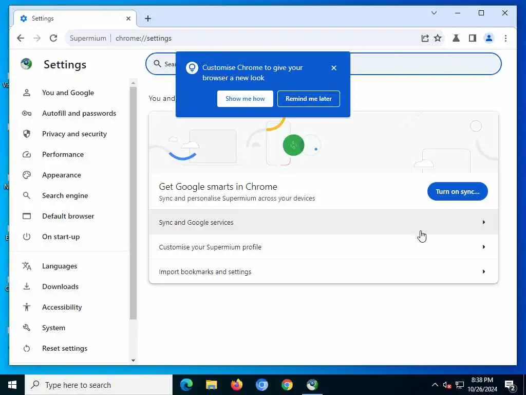Click the network tray icon
The height and width of the screenshot is (395, 526).
tap(460, 385)
